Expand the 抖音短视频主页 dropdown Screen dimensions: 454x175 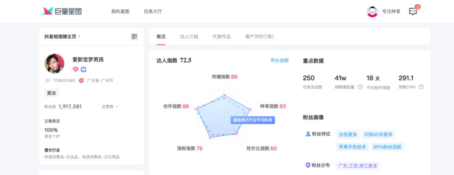[x=62, y=37]
